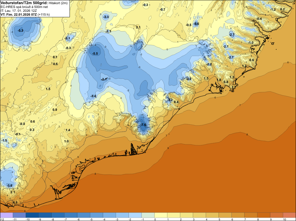Select the salmon legend swatch right of 10
Image resolution: width=296 pixels, height=221 pixels.
pyautogui.click(x=289, y=215)
